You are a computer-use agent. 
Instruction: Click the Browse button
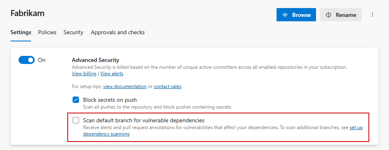point(296,14)
